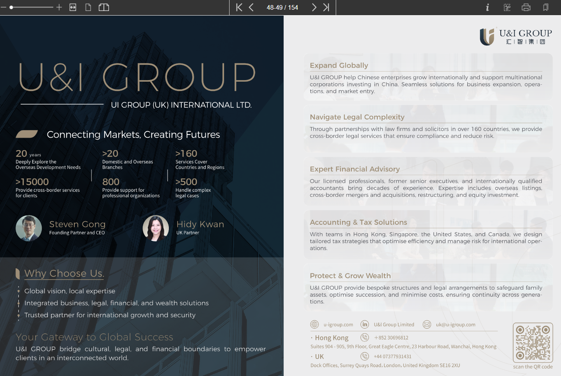Click the QR code image
The height and width of the screenshot is (376, 561).
(x=533, y=343)
